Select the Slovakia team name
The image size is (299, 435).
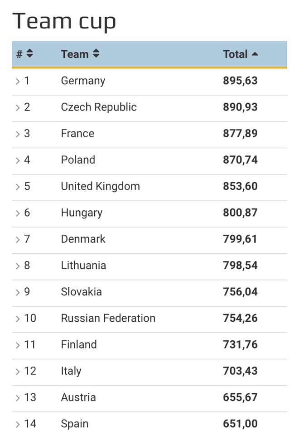click(82, 292)
